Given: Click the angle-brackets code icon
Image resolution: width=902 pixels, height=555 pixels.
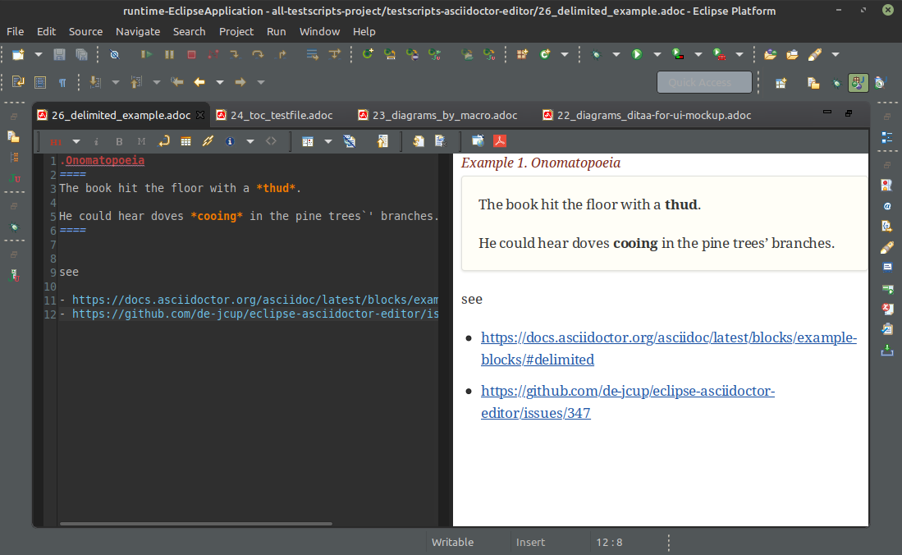Looking at the screenshot, I should pos(271,142).
